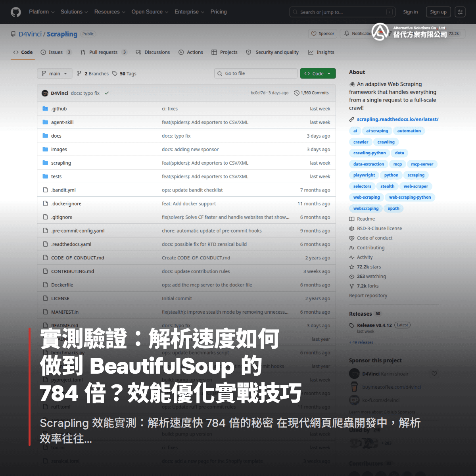Switch to the Projects tab
Image resolution: width=476 pixels, height=476 pixels.
coord(225,52)
